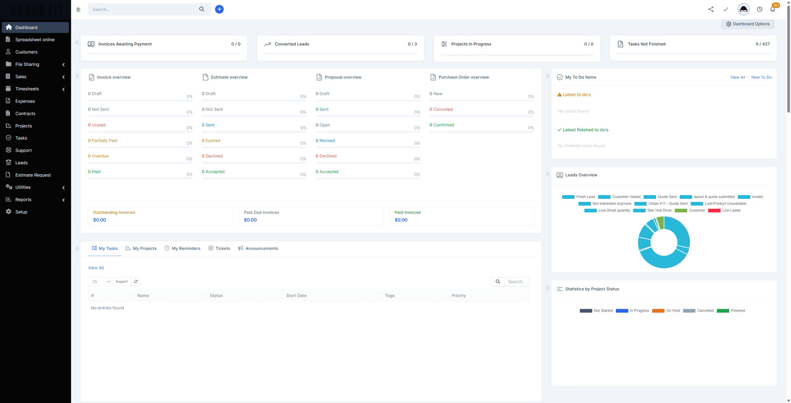
Task: Click the Invoice overview document icon
Action: [91, 77]
